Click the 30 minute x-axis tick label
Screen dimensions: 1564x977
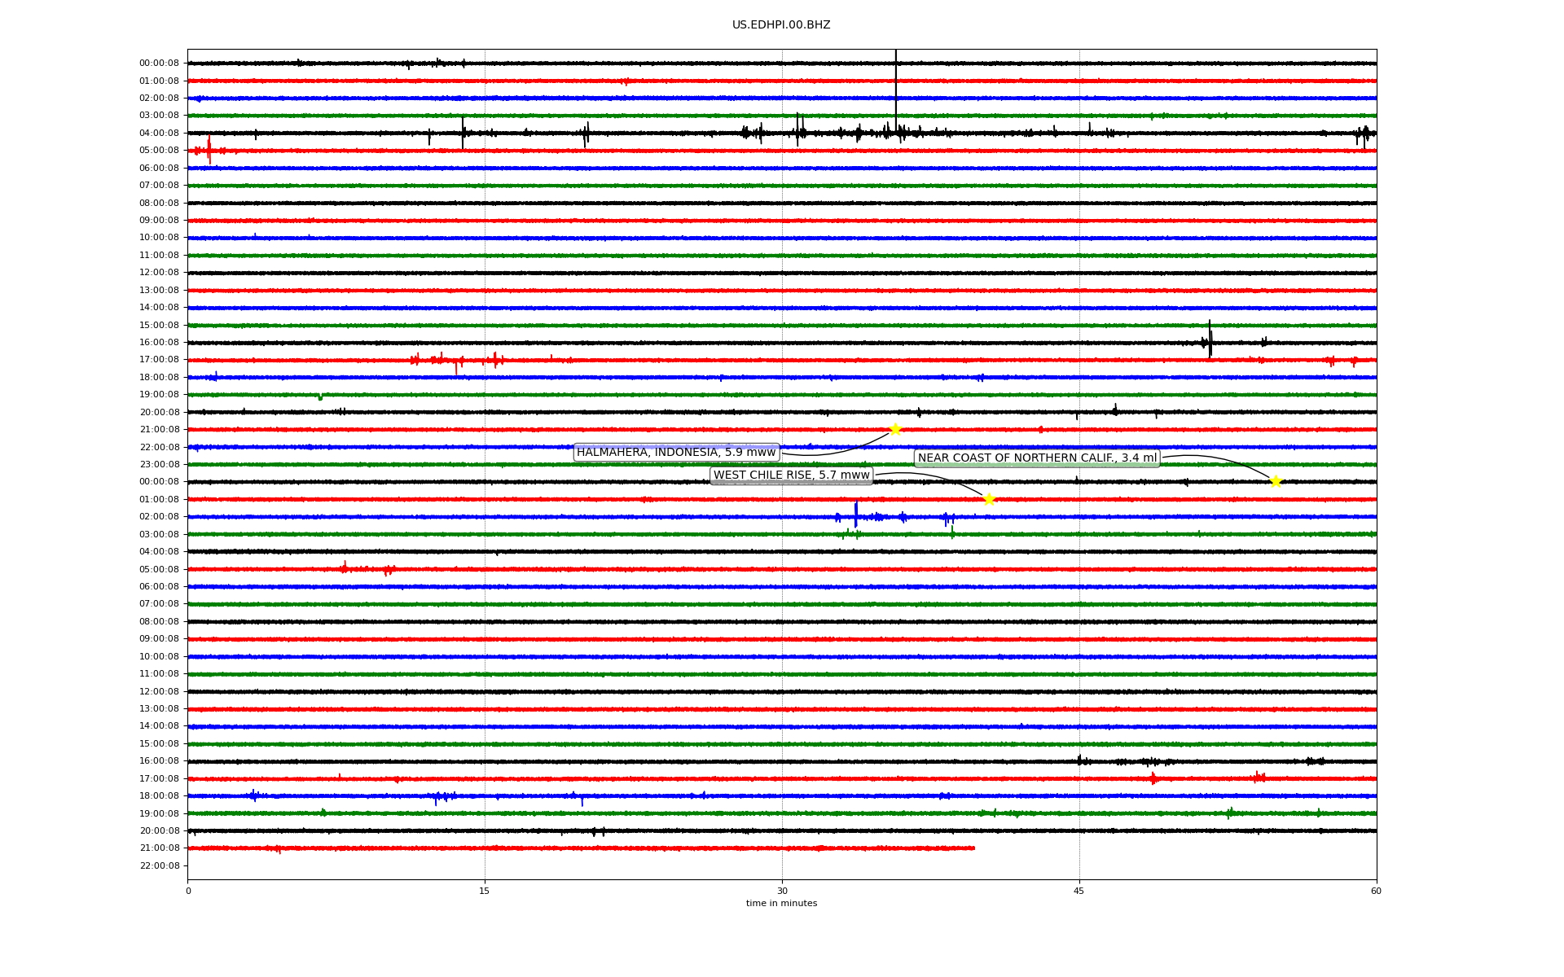tap(782, 891)
